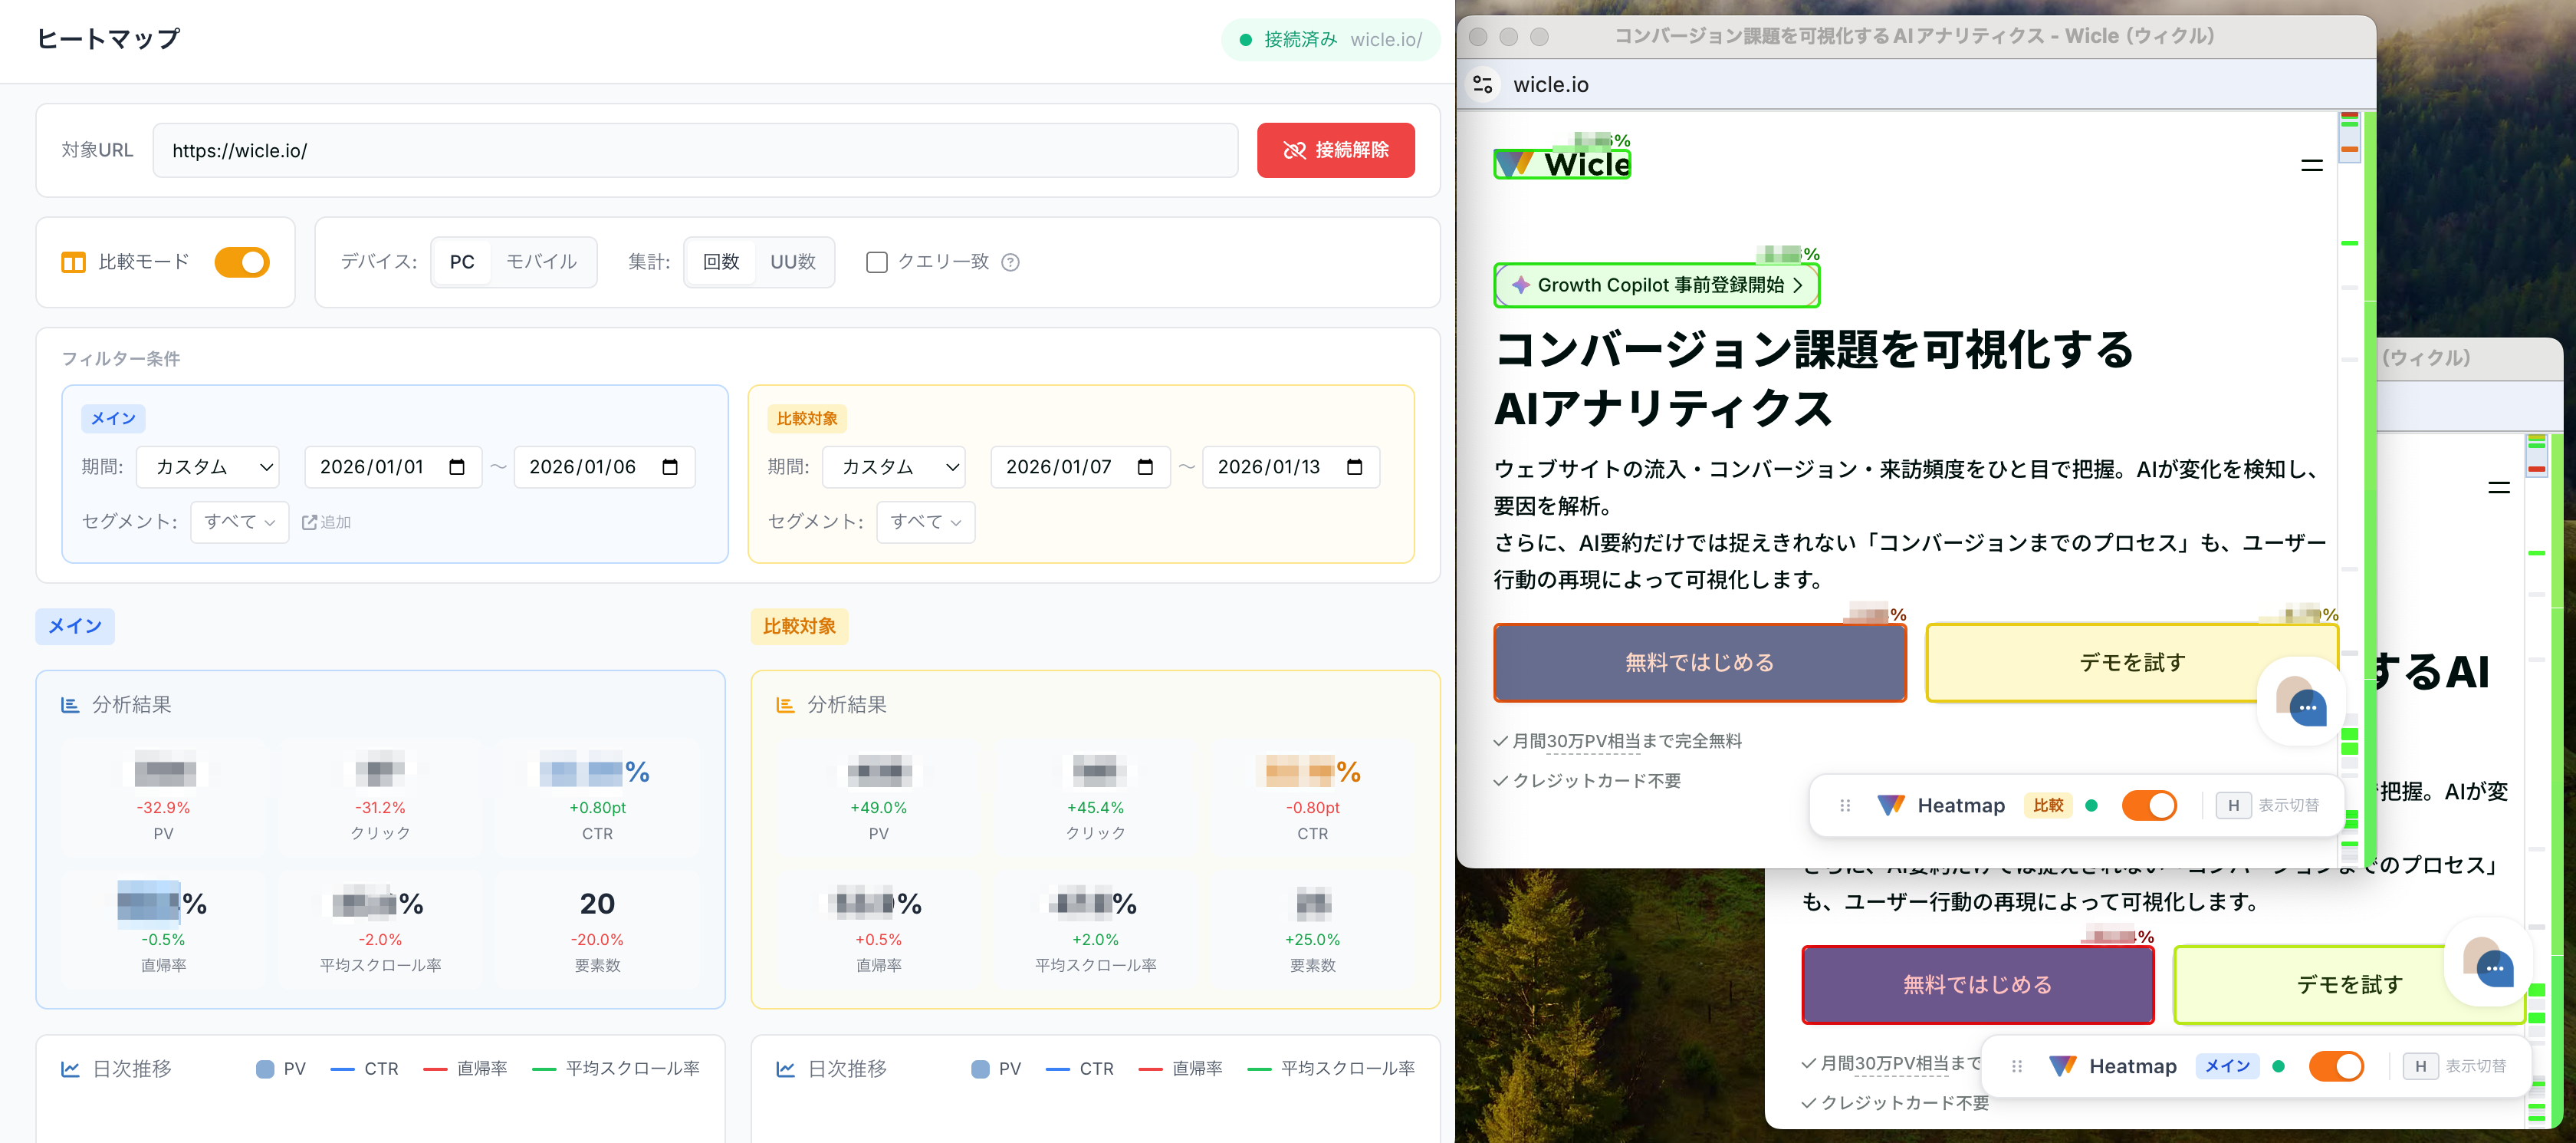Click the Wicle logo in page header
The width and height of the screenshot is (2576, 1143).
point(1562,164)
